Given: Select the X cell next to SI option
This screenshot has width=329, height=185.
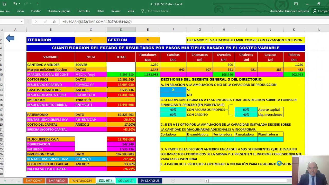Looking at the screenshot, I should [173, 90].
